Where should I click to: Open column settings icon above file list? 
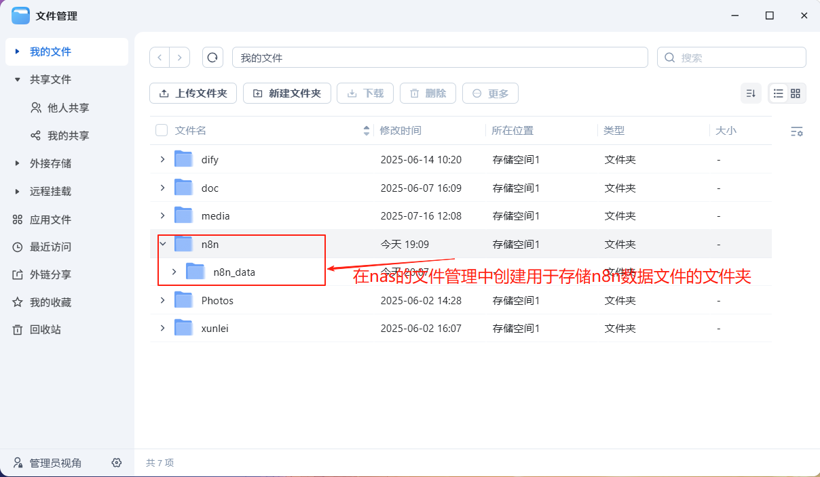[x=797, y=131]
